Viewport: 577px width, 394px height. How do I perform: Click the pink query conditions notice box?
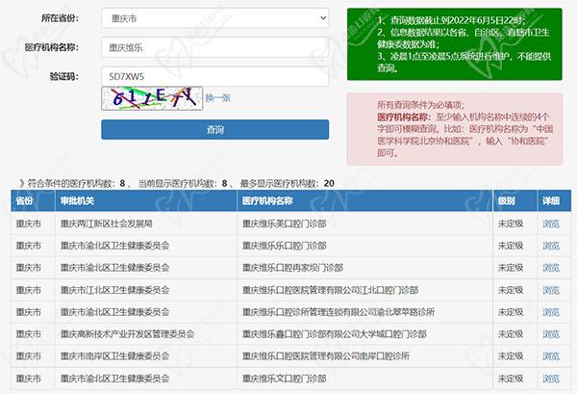[455, 129]
